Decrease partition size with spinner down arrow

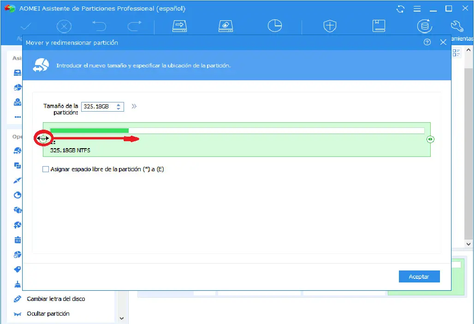[x=119, y=108]
